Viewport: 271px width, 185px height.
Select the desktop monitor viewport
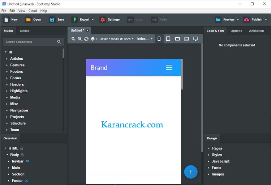195,39
